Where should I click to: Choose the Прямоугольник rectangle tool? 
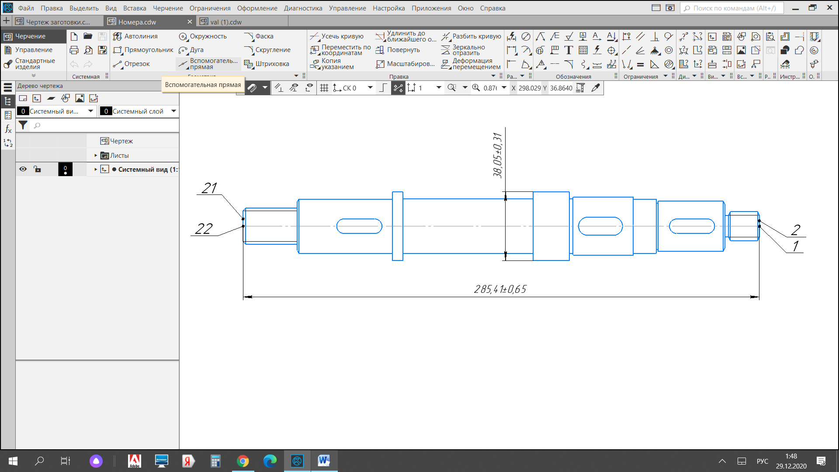(x=143, y=50)
